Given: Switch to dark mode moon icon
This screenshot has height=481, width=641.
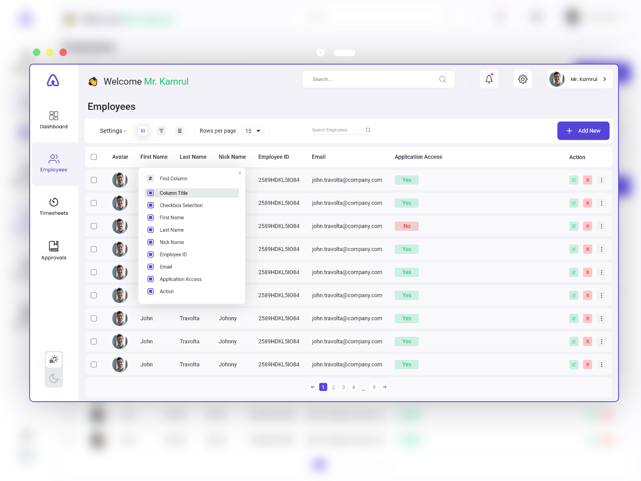Looking at the screenshot, I should 54,378.
